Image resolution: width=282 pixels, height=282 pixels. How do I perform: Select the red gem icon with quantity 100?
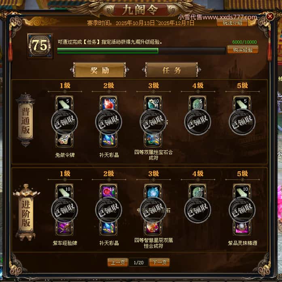click(x=108, y=103)
